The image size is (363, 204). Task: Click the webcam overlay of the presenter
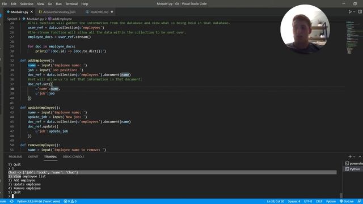(305, 29)
